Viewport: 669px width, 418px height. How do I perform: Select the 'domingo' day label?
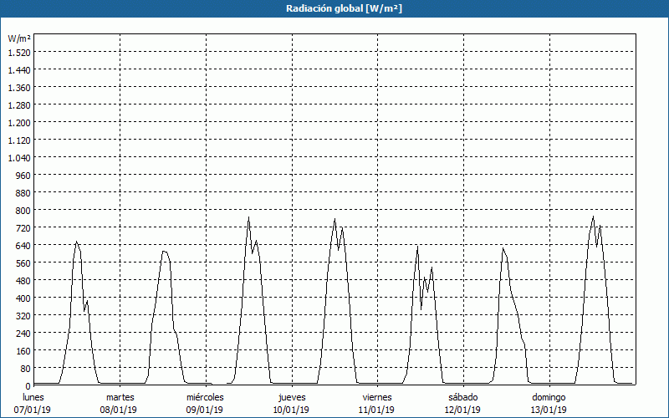549,397
